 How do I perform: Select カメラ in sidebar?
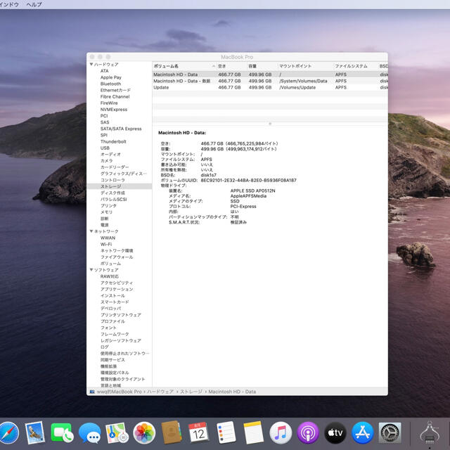[106, 161]
